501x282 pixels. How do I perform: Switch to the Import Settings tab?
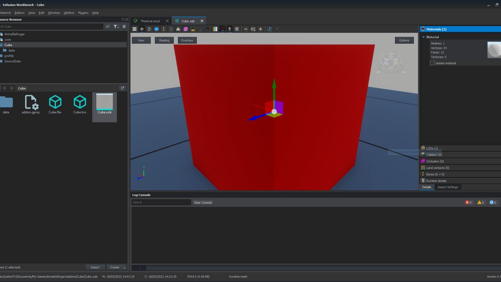[448, 187]
